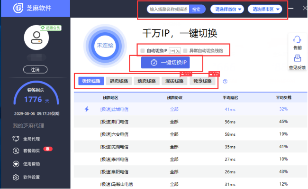Image resolution: width=308 pixels, height=189 pixels.
Task: Click the 19% load value
Action: (x=283, y=134)
